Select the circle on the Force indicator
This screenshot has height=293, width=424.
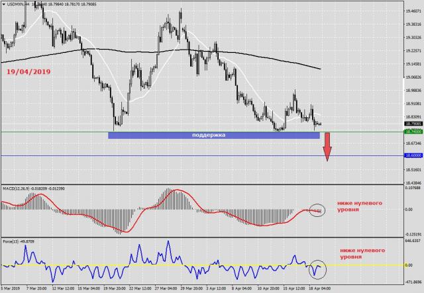pos(319,269)
